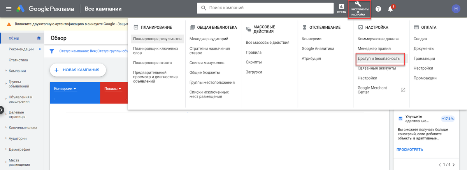Open Общие бюджеты
Viewport: 467px width, 170px height.
tap(205, 72)
